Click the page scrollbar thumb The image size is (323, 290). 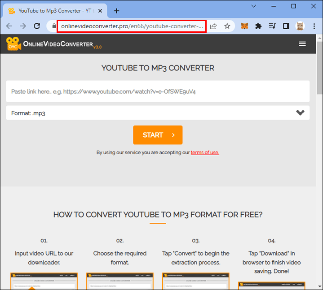319,67
